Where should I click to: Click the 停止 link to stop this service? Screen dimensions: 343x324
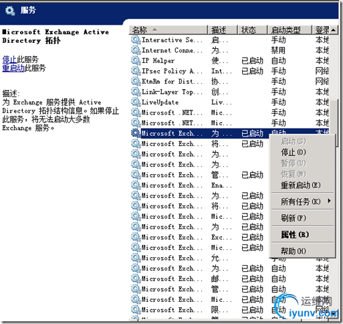[9, 60]
